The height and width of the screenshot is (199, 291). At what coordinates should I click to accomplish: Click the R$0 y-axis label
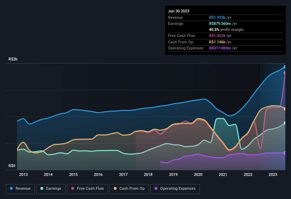point(12,166)
